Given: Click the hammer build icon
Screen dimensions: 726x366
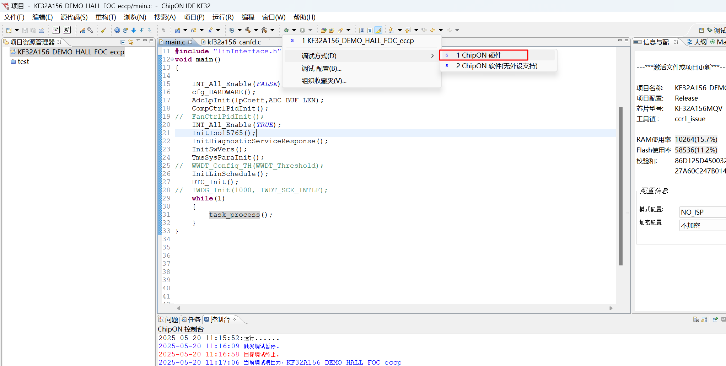Looking at the screenshot, I should pos(248,30).
